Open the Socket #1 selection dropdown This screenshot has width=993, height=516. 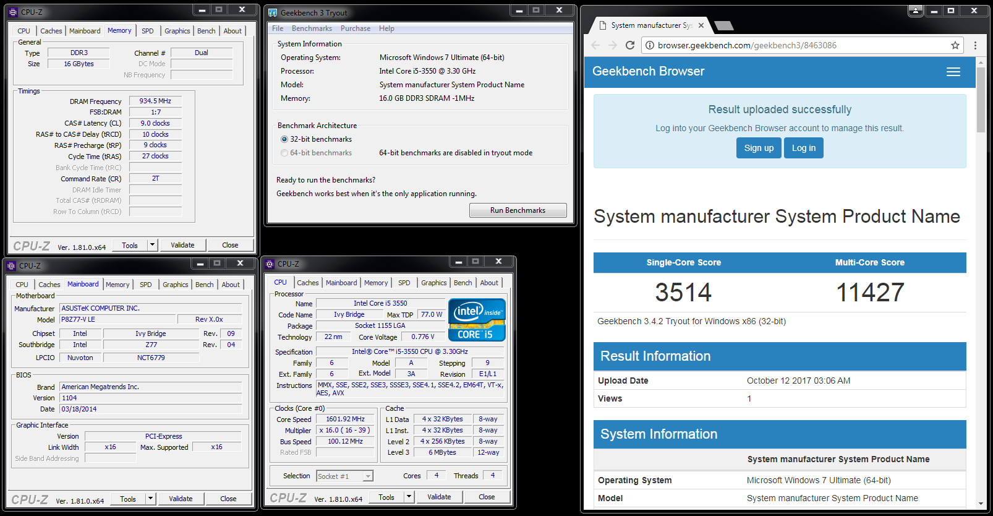click(x=368, y=476)
